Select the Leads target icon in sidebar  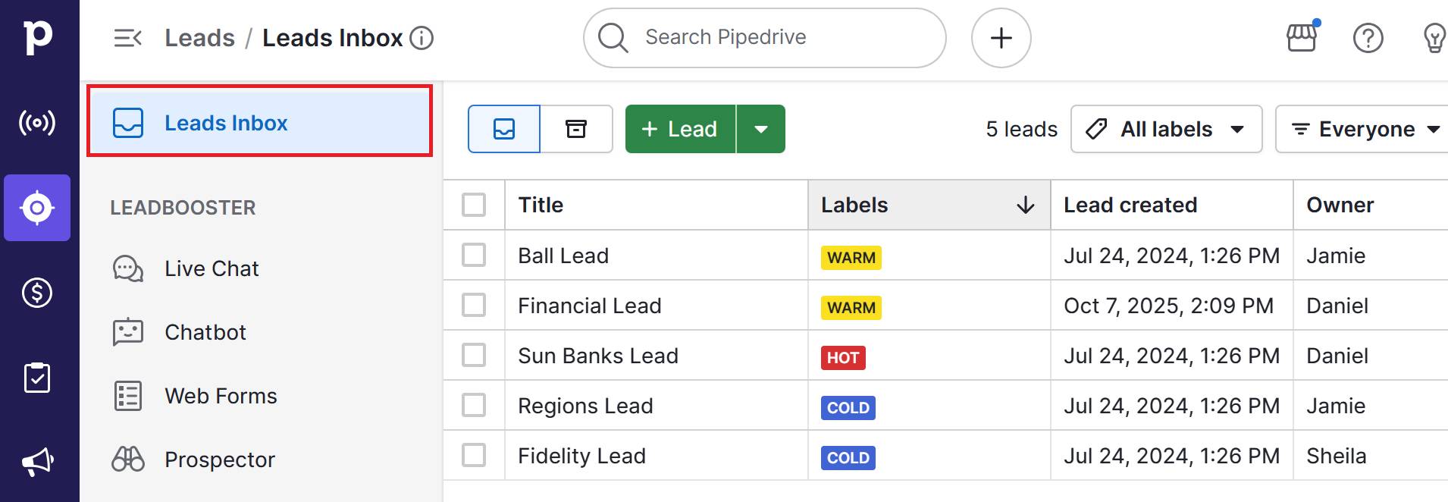pyautogui.click(x=37, y=208)
